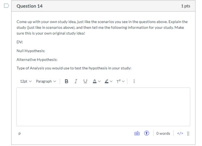Click the Alternative Hypothesis: line
Image resolution: width=202 pixels, height=146 pixels.
(37, 60)
